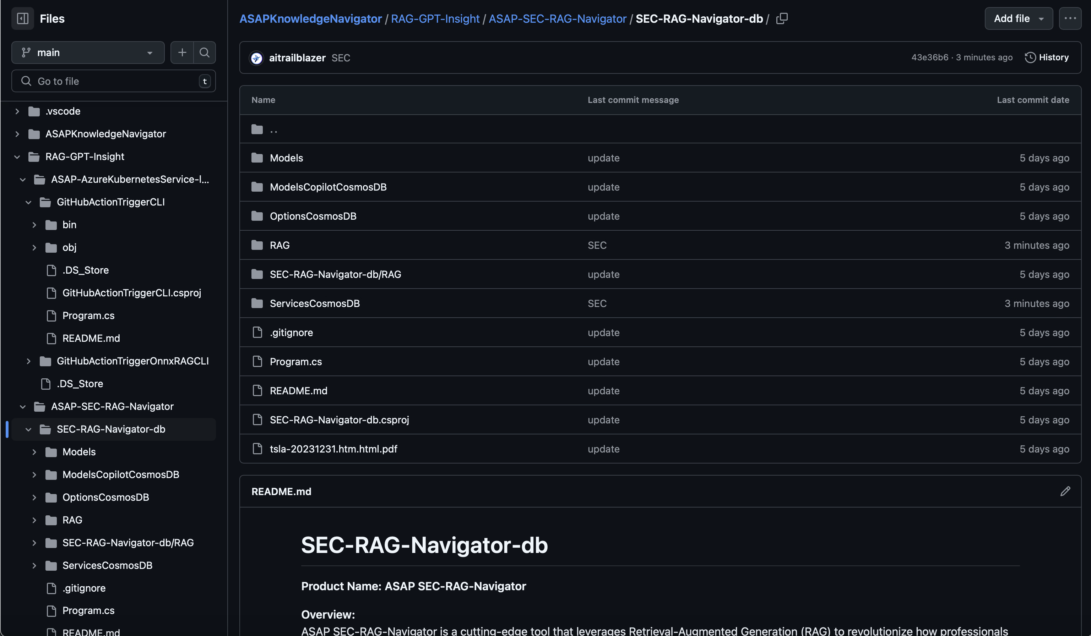1091x636 pixels.
Task: Select GitHubActionTriggerCLI.csproj in file tree
Action: (x=132, y=293)
